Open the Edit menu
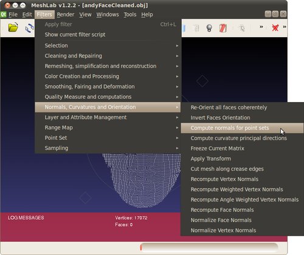 pyautogui.click(x=27, y=15)
